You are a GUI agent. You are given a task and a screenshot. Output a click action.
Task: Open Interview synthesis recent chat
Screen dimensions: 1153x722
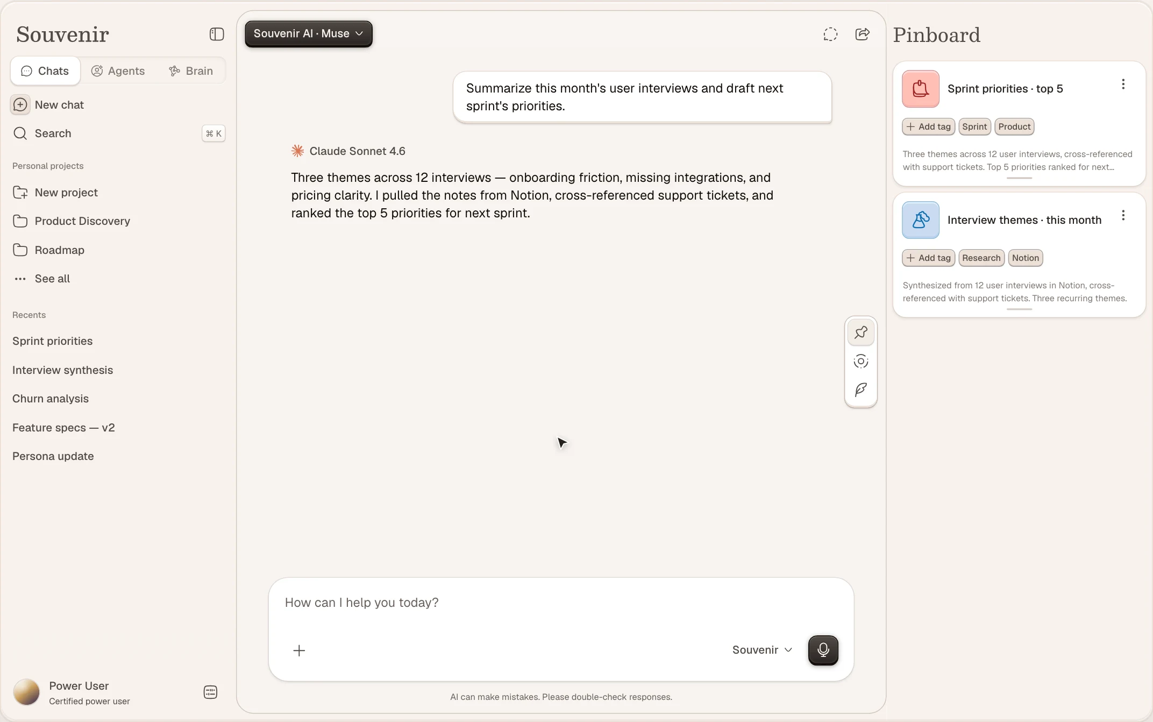click(63, 370)
